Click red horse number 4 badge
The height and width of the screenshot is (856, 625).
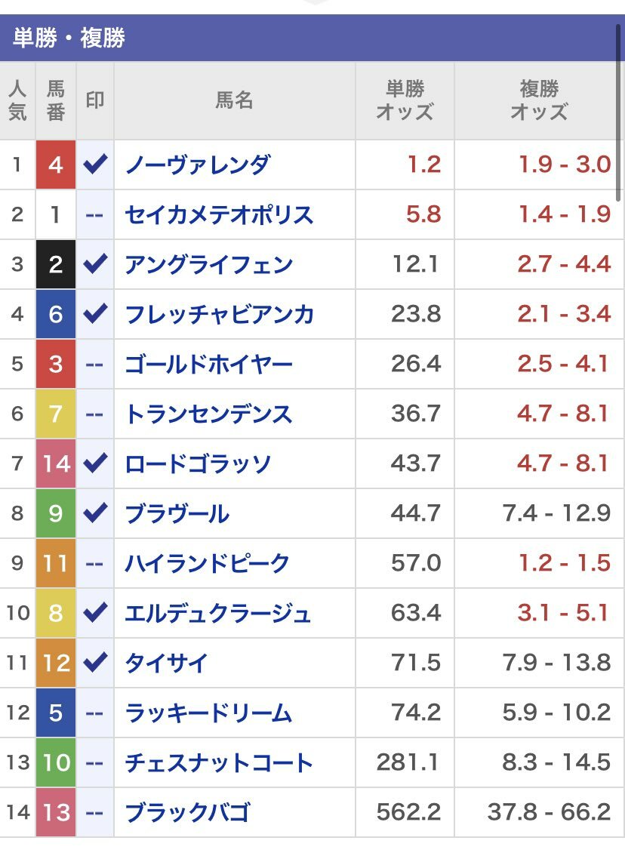pyautogui.click(x=56, y=165)
